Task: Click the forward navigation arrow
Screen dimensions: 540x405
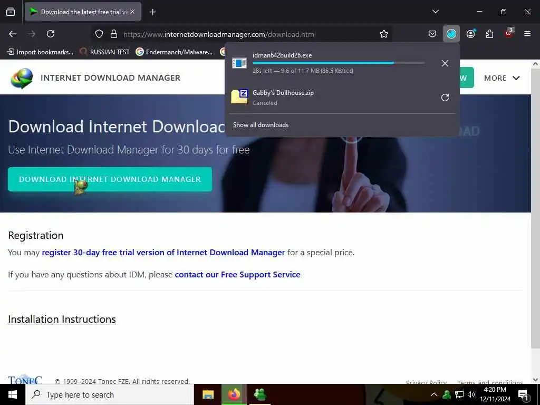Action: (32, 34)
